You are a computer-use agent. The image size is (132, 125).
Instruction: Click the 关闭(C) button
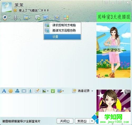coord(65,121)
